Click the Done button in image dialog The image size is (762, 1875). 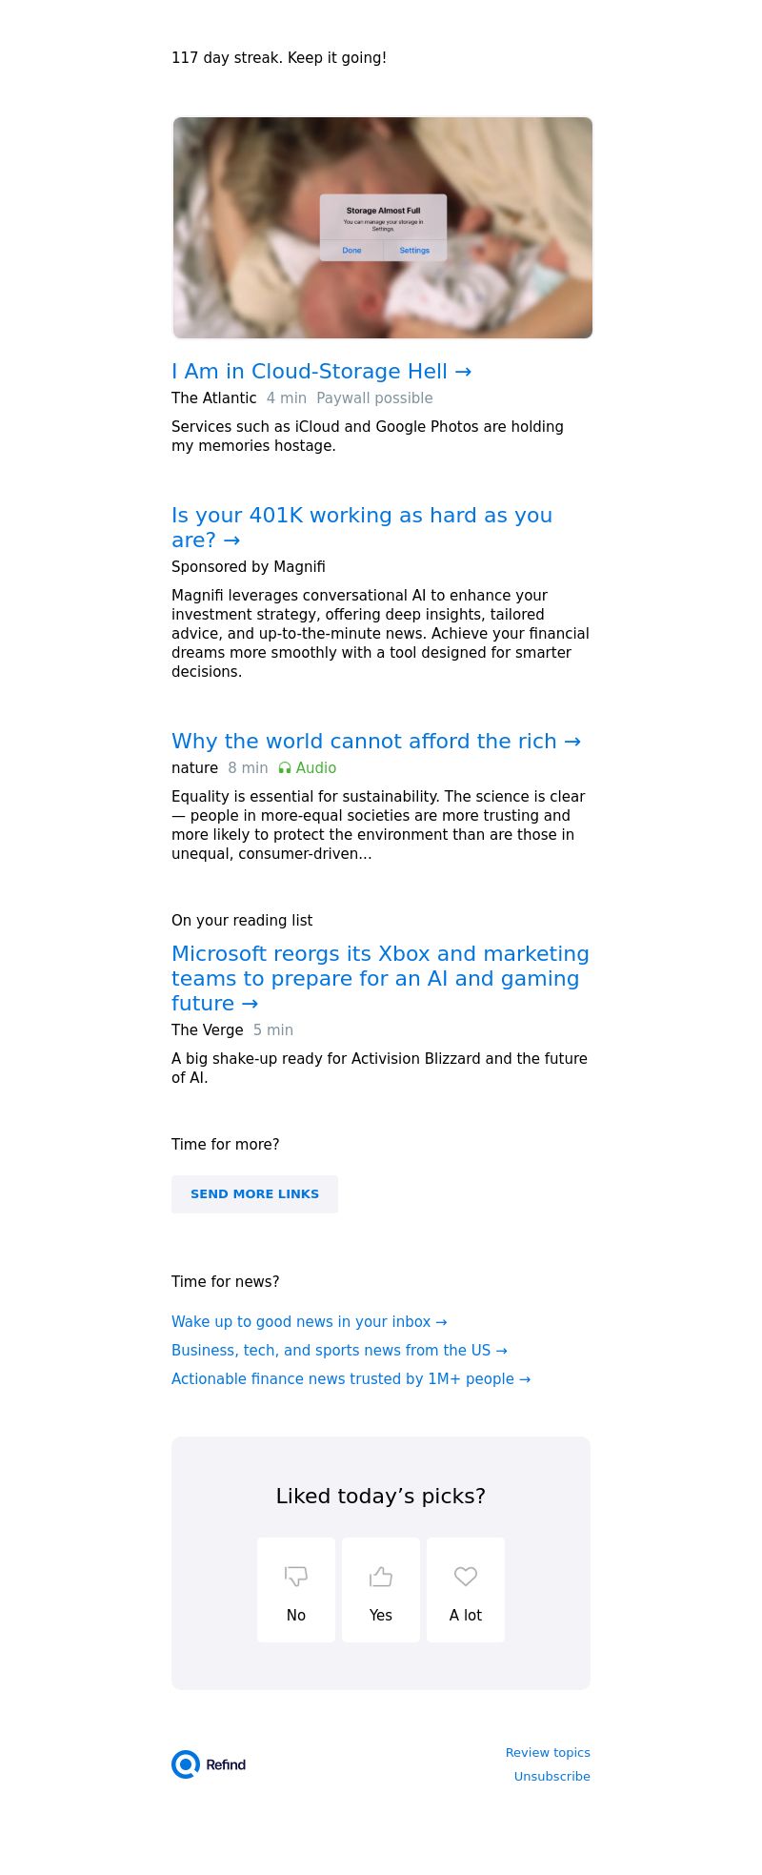click(352, 251)
